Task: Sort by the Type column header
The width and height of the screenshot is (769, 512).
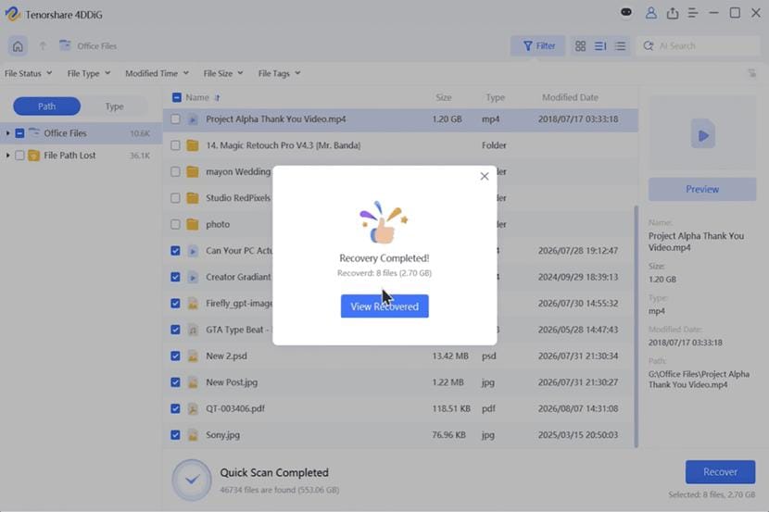Action: pyautogui.click(x=495, y=97)
